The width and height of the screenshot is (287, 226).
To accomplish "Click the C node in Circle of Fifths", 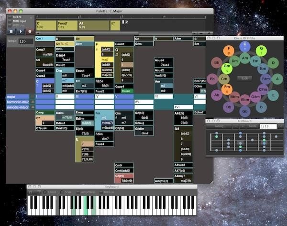I will click(x=245, y=46).
